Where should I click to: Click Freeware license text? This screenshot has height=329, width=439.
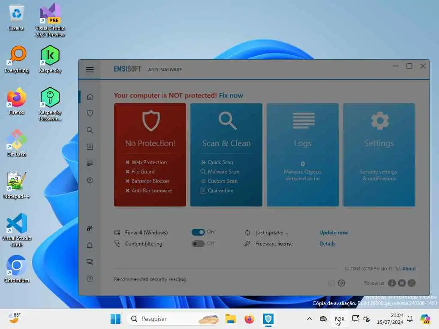click(274, 244)
